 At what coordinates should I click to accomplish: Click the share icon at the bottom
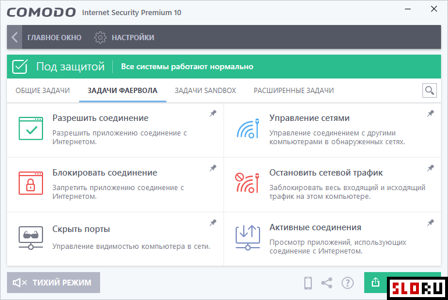(x=327, y=283)
